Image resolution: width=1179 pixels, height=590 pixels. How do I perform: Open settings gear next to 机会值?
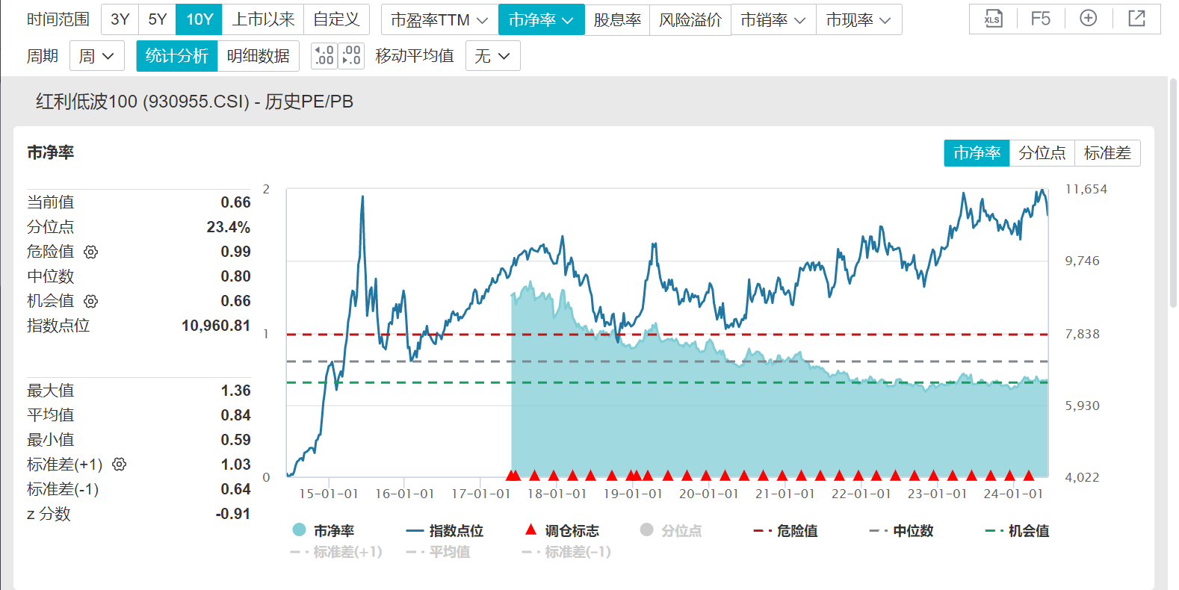coord(91,302)
